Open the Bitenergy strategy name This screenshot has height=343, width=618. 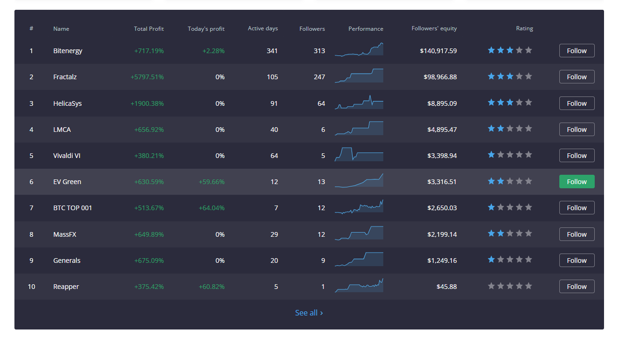click(68, 51)
